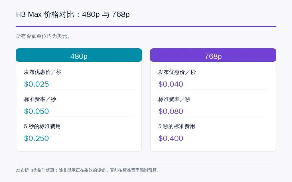Image resolution: width=292 pixels, height=182 pixels.
Task: Click the footnote starting "发布折扣为临时优惠"
Action: point(88,170)
